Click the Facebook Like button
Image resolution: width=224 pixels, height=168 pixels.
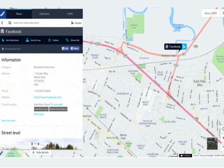point(65,49)
